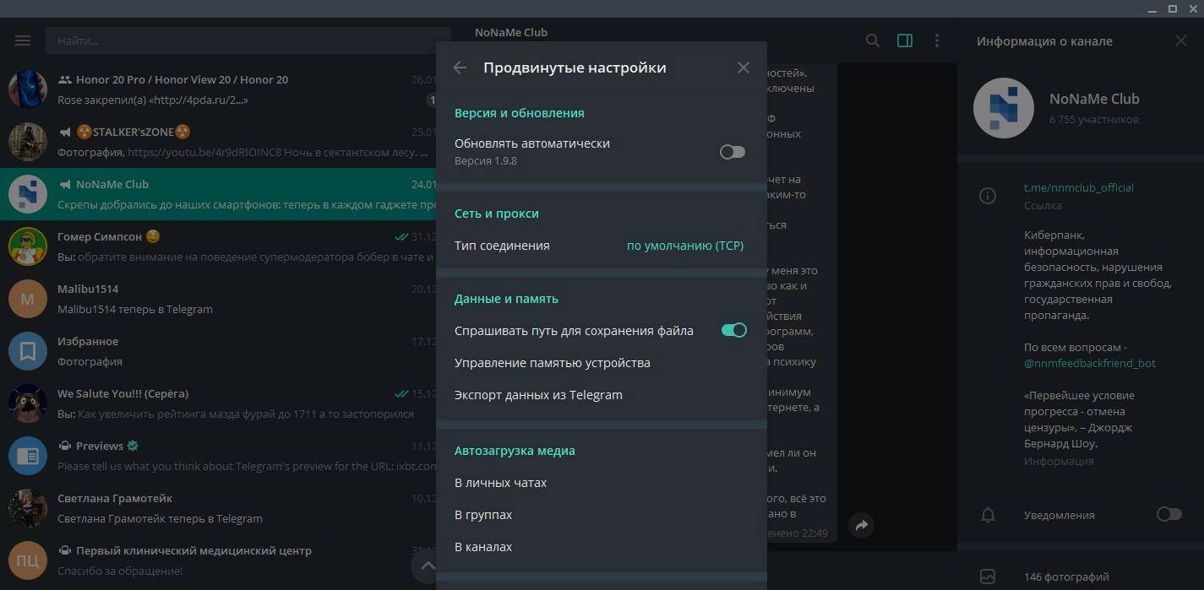Open Honor 20 Pro group chat row

point(218,89)
